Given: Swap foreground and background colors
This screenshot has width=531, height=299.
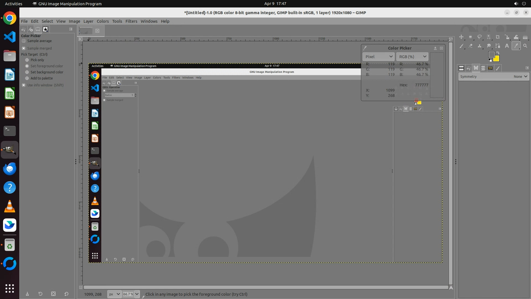Looking at the screenshot, I should point(498,53).
